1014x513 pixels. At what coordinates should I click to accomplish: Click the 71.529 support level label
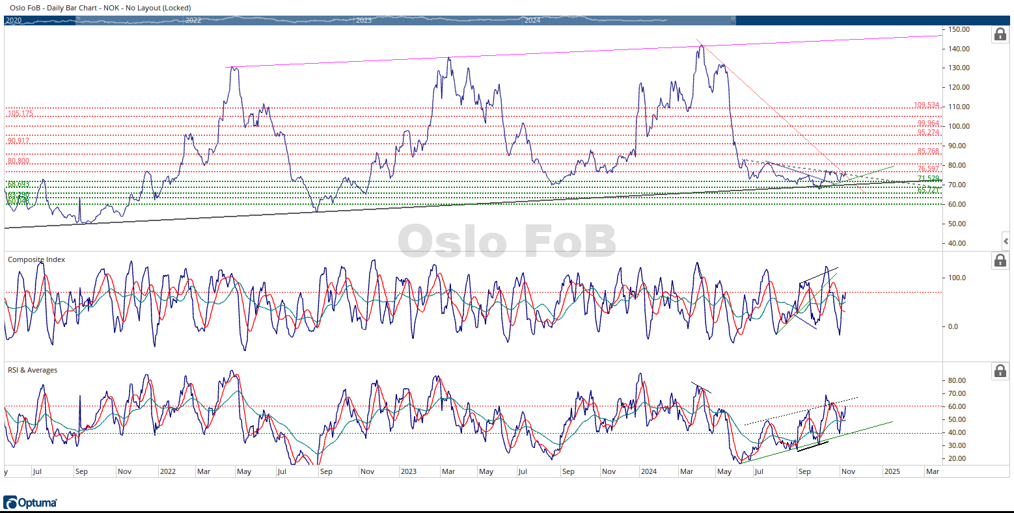pos(928,179)
